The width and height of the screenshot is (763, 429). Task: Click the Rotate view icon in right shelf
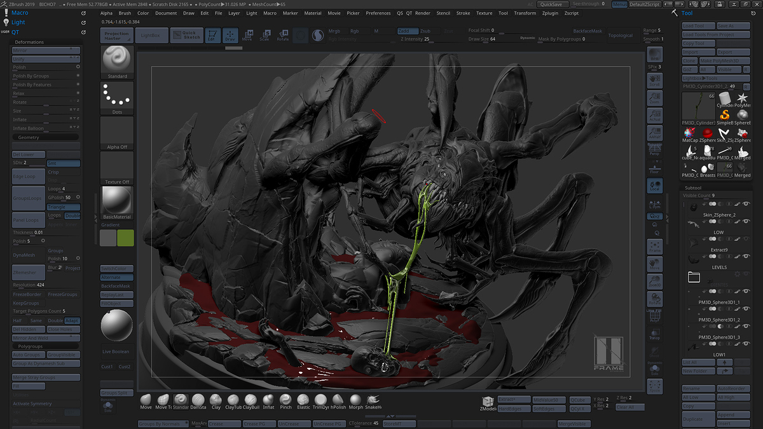coord(654,299)
